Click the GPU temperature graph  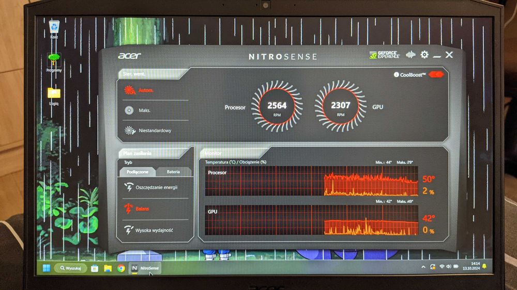click(311, 220)
